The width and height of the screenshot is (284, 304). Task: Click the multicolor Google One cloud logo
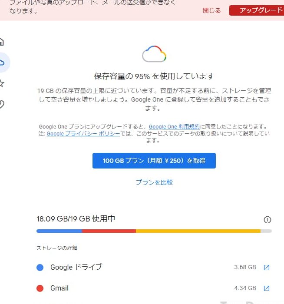pyautogui.click(x=154, y=54)
